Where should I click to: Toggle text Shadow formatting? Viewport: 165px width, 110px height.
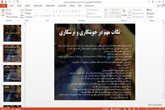click(44, 16)
